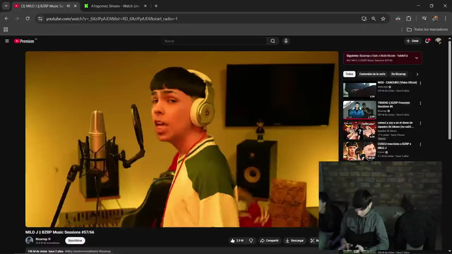The width and height of the screenshot is (452, 254).
Task: Focus the YouTube Buscar search field
Action: [215, 41]
